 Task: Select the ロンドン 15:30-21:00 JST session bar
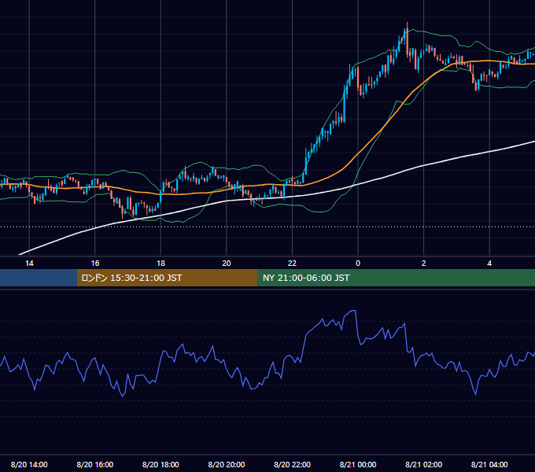click(x=167, y=278)
